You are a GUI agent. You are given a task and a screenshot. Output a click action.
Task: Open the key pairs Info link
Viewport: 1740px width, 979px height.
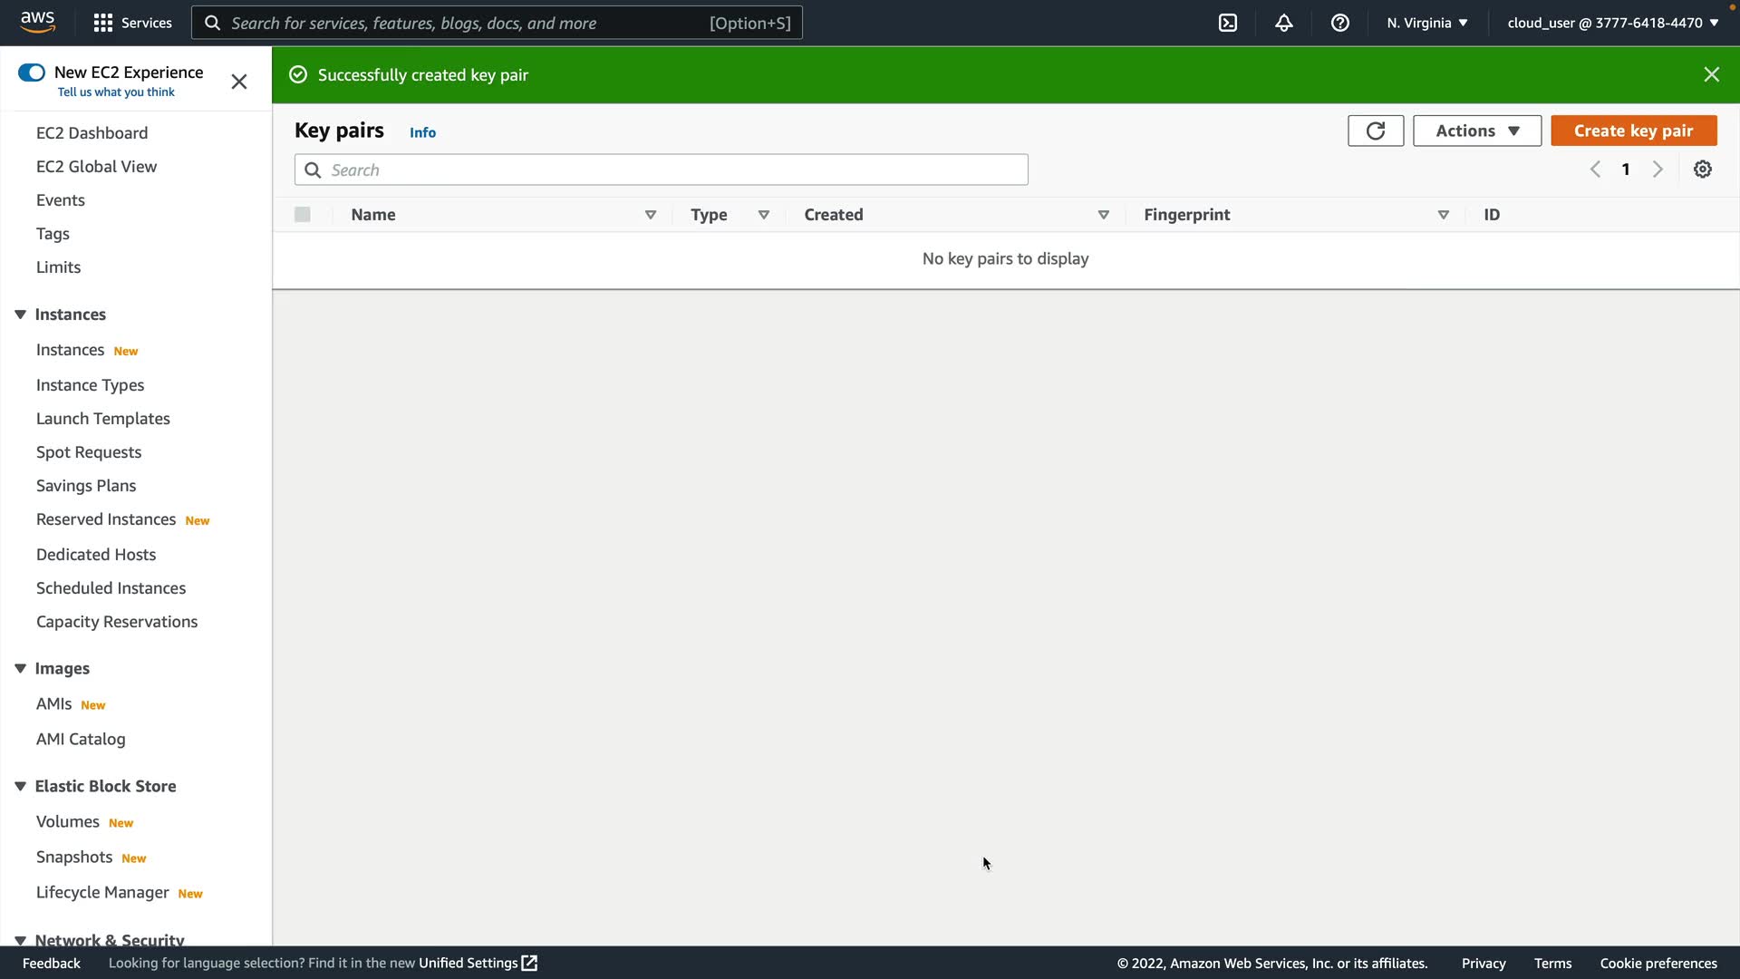coord(422,132)
